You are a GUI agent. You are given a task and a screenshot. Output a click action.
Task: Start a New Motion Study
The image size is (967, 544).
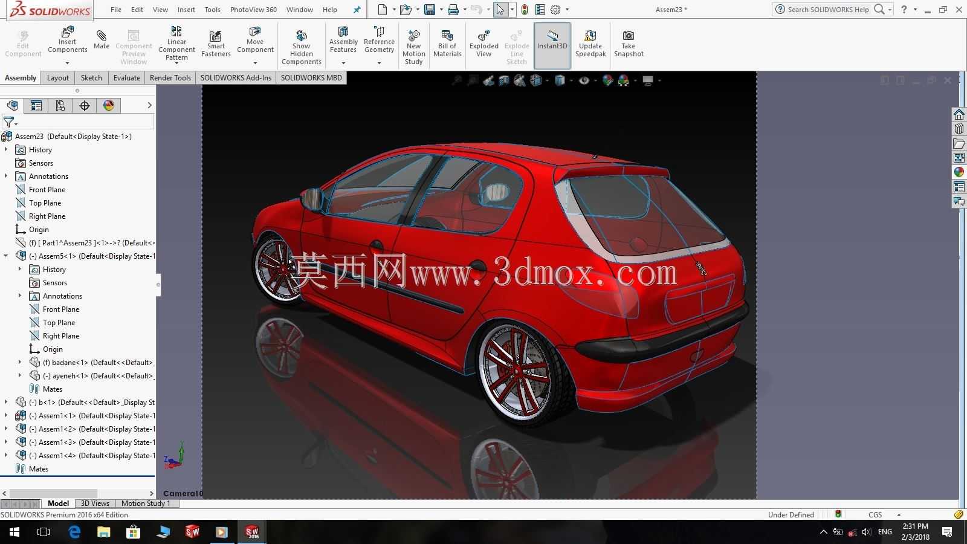(413, 47)
